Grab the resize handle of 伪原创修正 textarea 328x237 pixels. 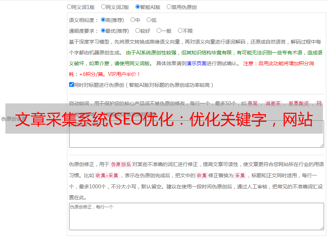pyautogui.click(x=322, y=228)
